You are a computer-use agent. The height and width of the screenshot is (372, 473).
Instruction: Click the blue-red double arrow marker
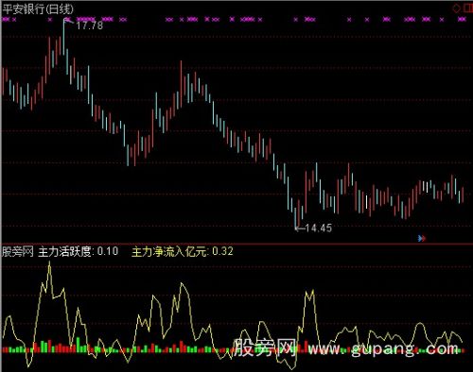click(422, 238)
